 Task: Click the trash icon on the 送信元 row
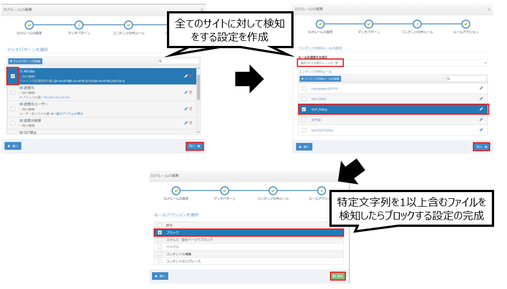click(191, 92)
